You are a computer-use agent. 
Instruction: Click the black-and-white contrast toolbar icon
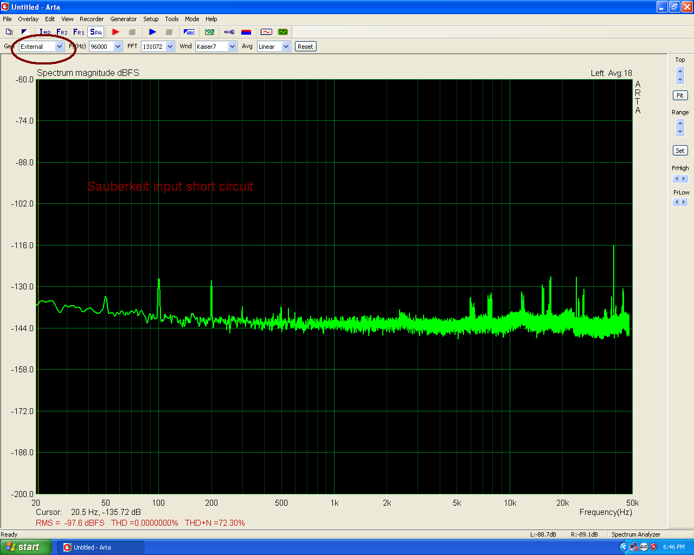[x=24, y=32]
